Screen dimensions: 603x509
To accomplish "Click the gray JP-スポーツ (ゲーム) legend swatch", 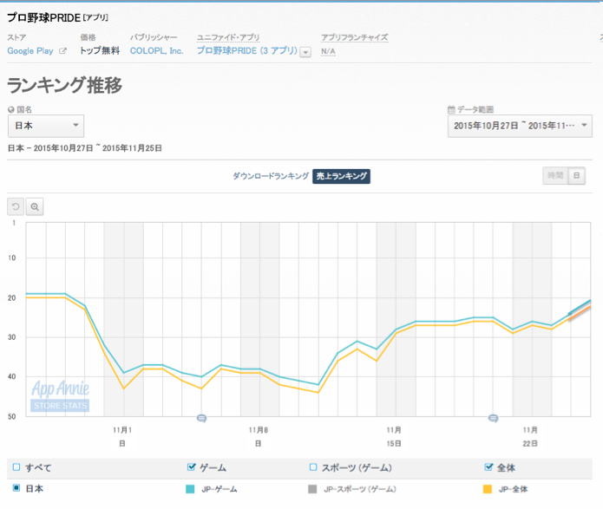I will tap(312, 489).
